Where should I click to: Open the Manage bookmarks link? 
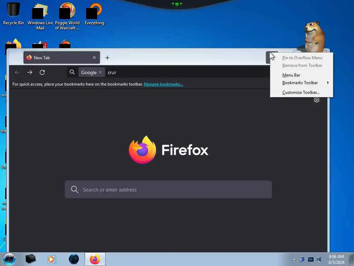point(163,84)
